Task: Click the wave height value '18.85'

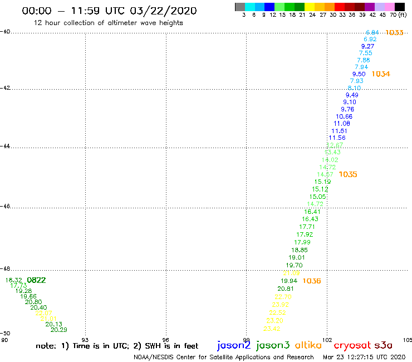Action: pyautogui.click(x=300, y=250)
